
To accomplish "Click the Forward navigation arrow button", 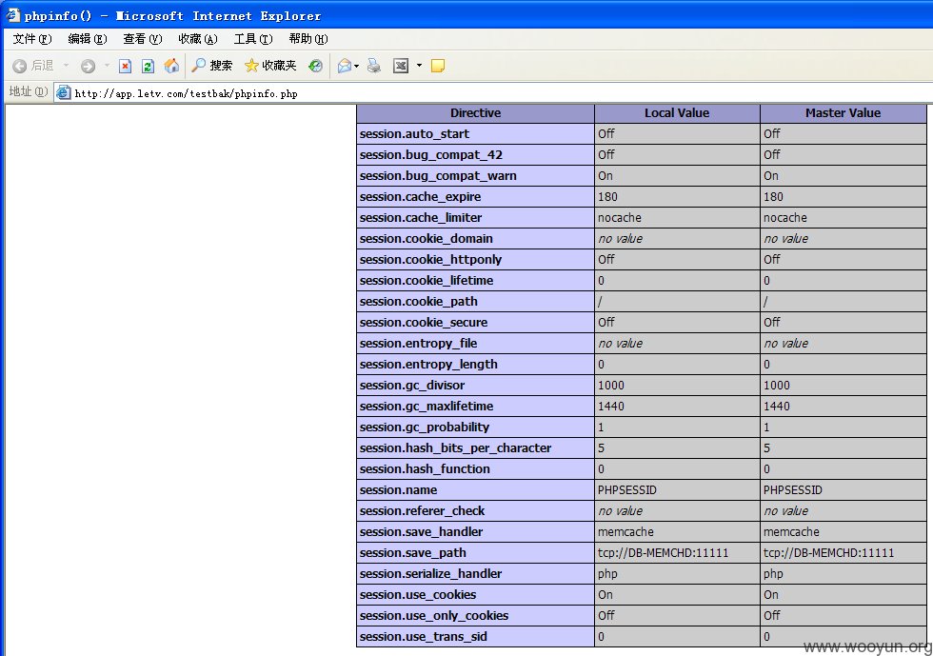I will click(x=88, y=66).
